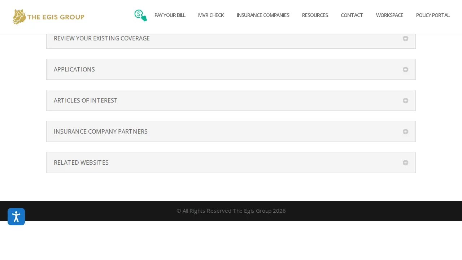Click plus icon on Review Your Existing Coverage

coord(405,38)
